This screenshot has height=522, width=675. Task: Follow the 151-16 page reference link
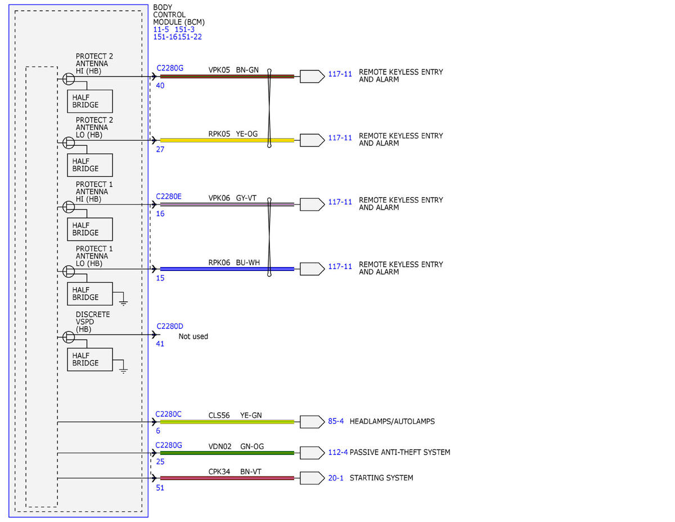click(165, 37)
